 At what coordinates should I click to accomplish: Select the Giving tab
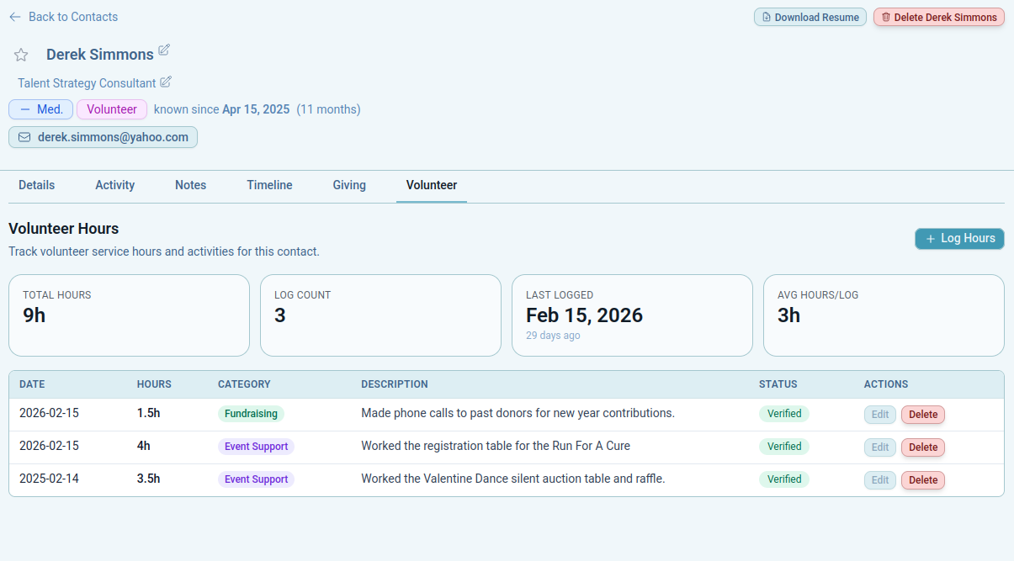tap(349, 185)
